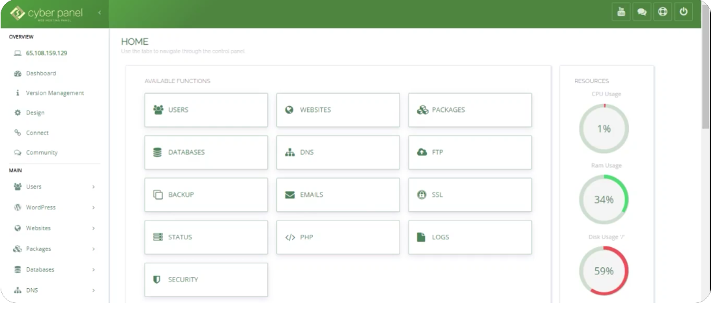Screen dimensions: 715x316
Task: Open the DNS function tile
Action: [x=338, y=152]
